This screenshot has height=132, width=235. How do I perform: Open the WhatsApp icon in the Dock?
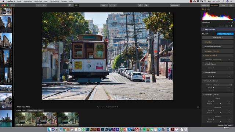tap(83, 129)
